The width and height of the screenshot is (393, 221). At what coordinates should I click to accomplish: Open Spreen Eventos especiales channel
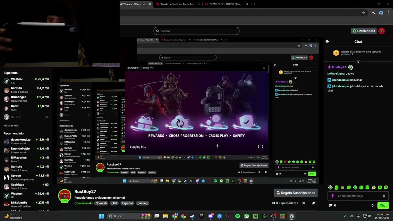click(26, 177)
